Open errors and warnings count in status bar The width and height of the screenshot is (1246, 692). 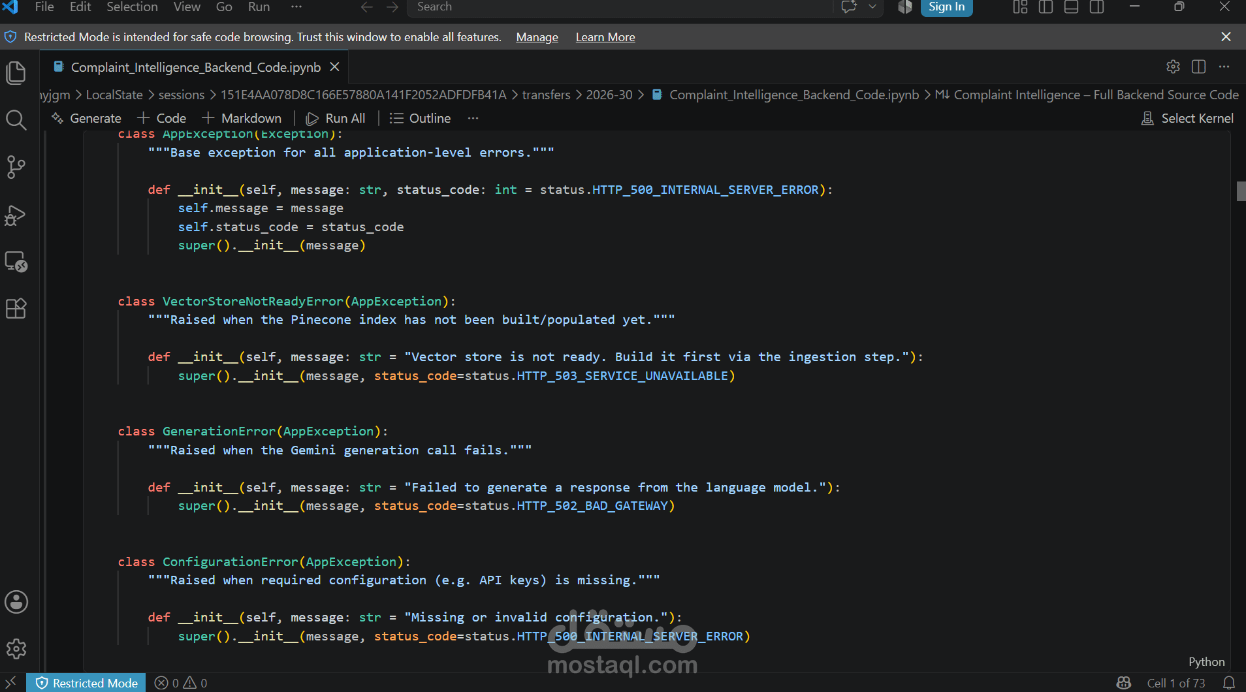point(181,683)
